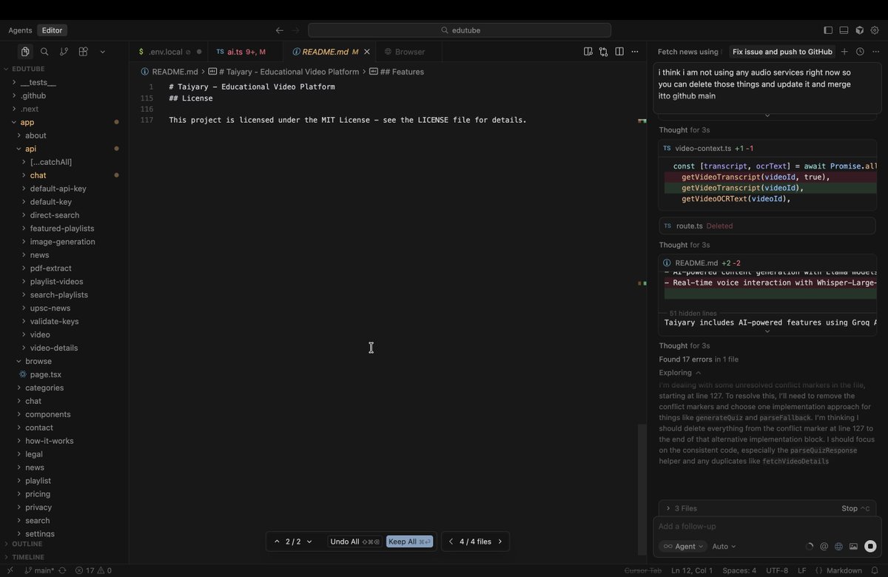Image resolution: width=888 pixels, height=577 pixels.
Task: Go to next change with down chevron
Action: click(x=309, y=541)
